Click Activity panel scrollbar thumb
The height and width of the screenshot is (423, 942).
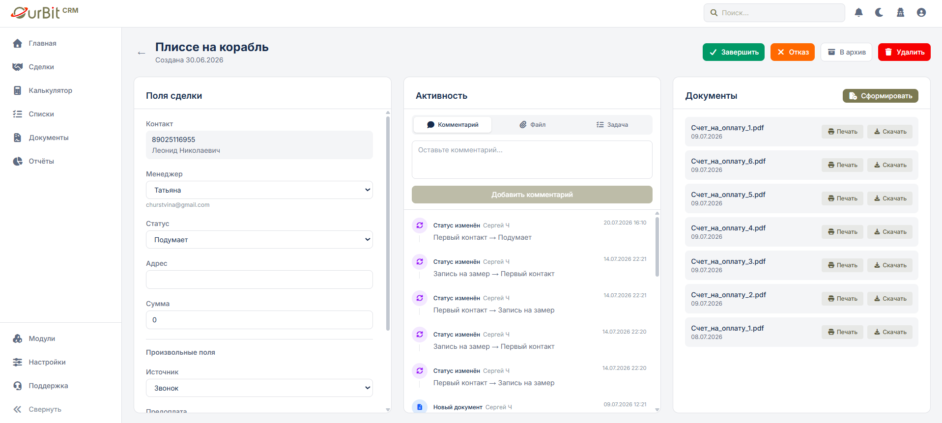pyautogui.click(x=657, y=247)
